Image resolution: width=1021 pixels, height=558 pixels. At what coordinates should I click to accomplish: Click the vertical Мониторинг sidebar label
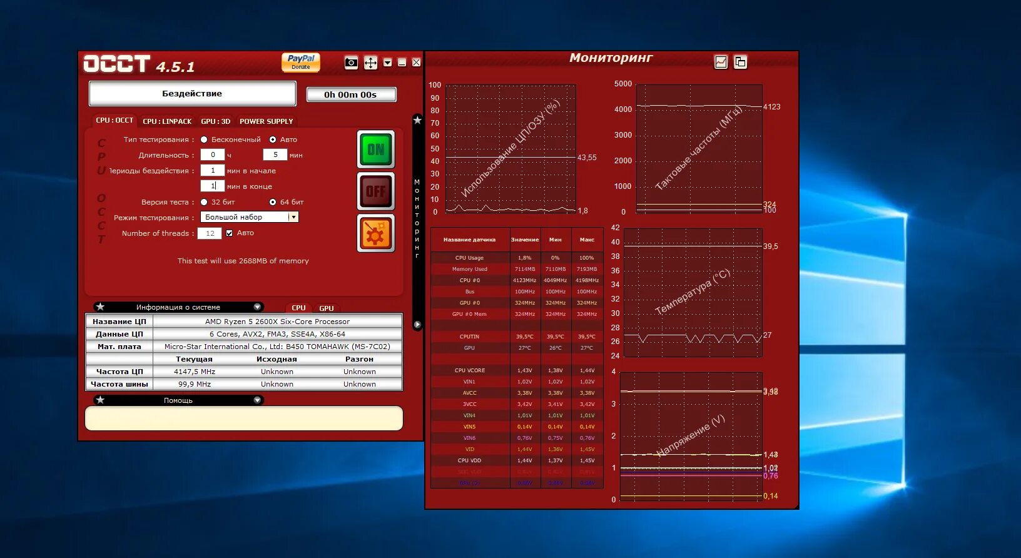pyautogui.click(x=417, y=219)
